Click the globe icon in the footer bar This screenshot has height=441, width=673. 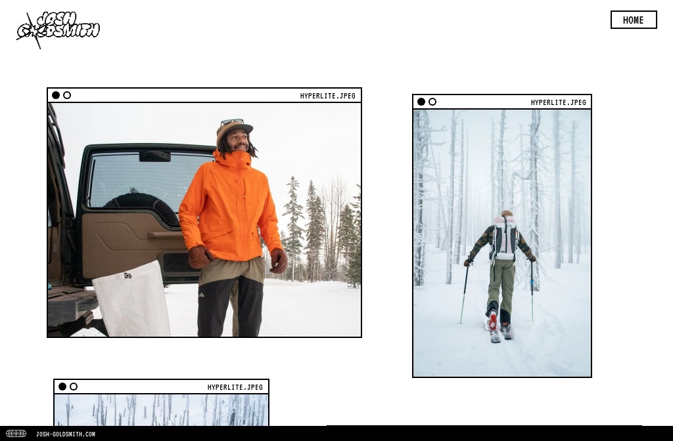16,434
